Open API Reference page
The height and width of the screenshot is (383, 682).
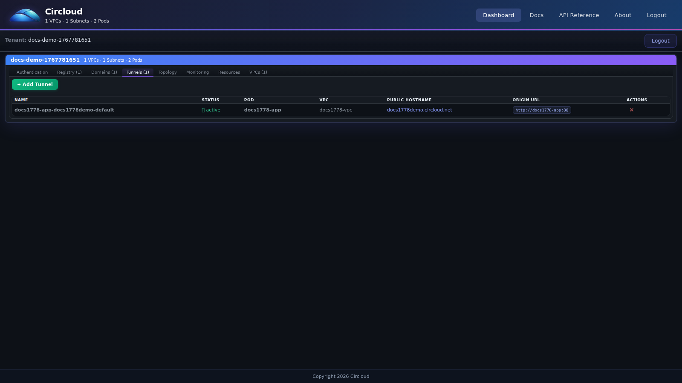coord(578,15)
